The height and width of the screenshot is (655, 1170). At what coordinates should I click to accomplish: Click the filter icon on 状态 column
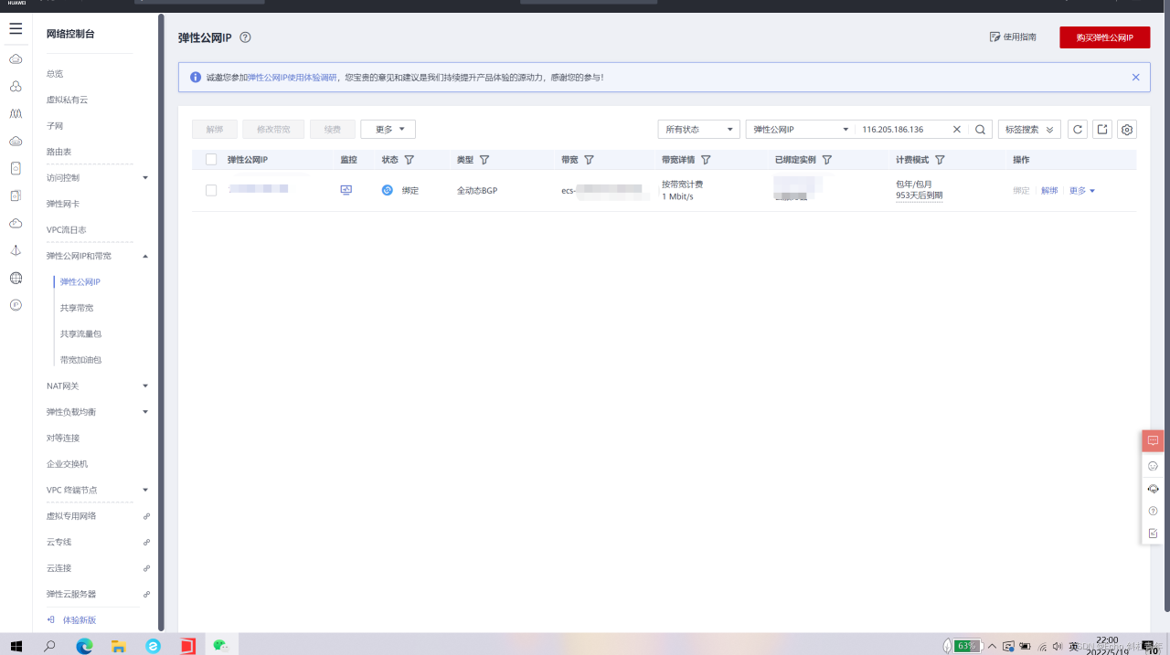[409, 160]
